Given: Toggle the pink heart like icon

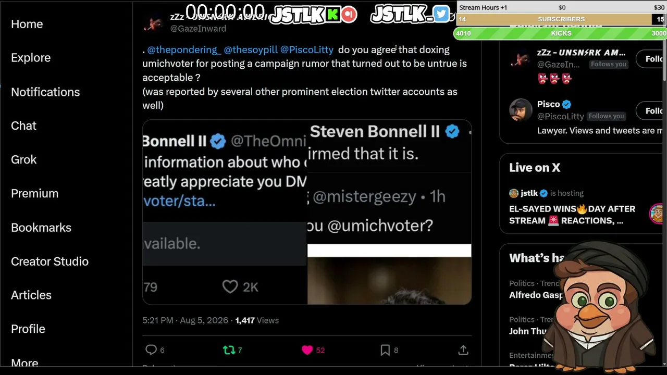Looking at the screenshot, I should [x=307, y=350].
